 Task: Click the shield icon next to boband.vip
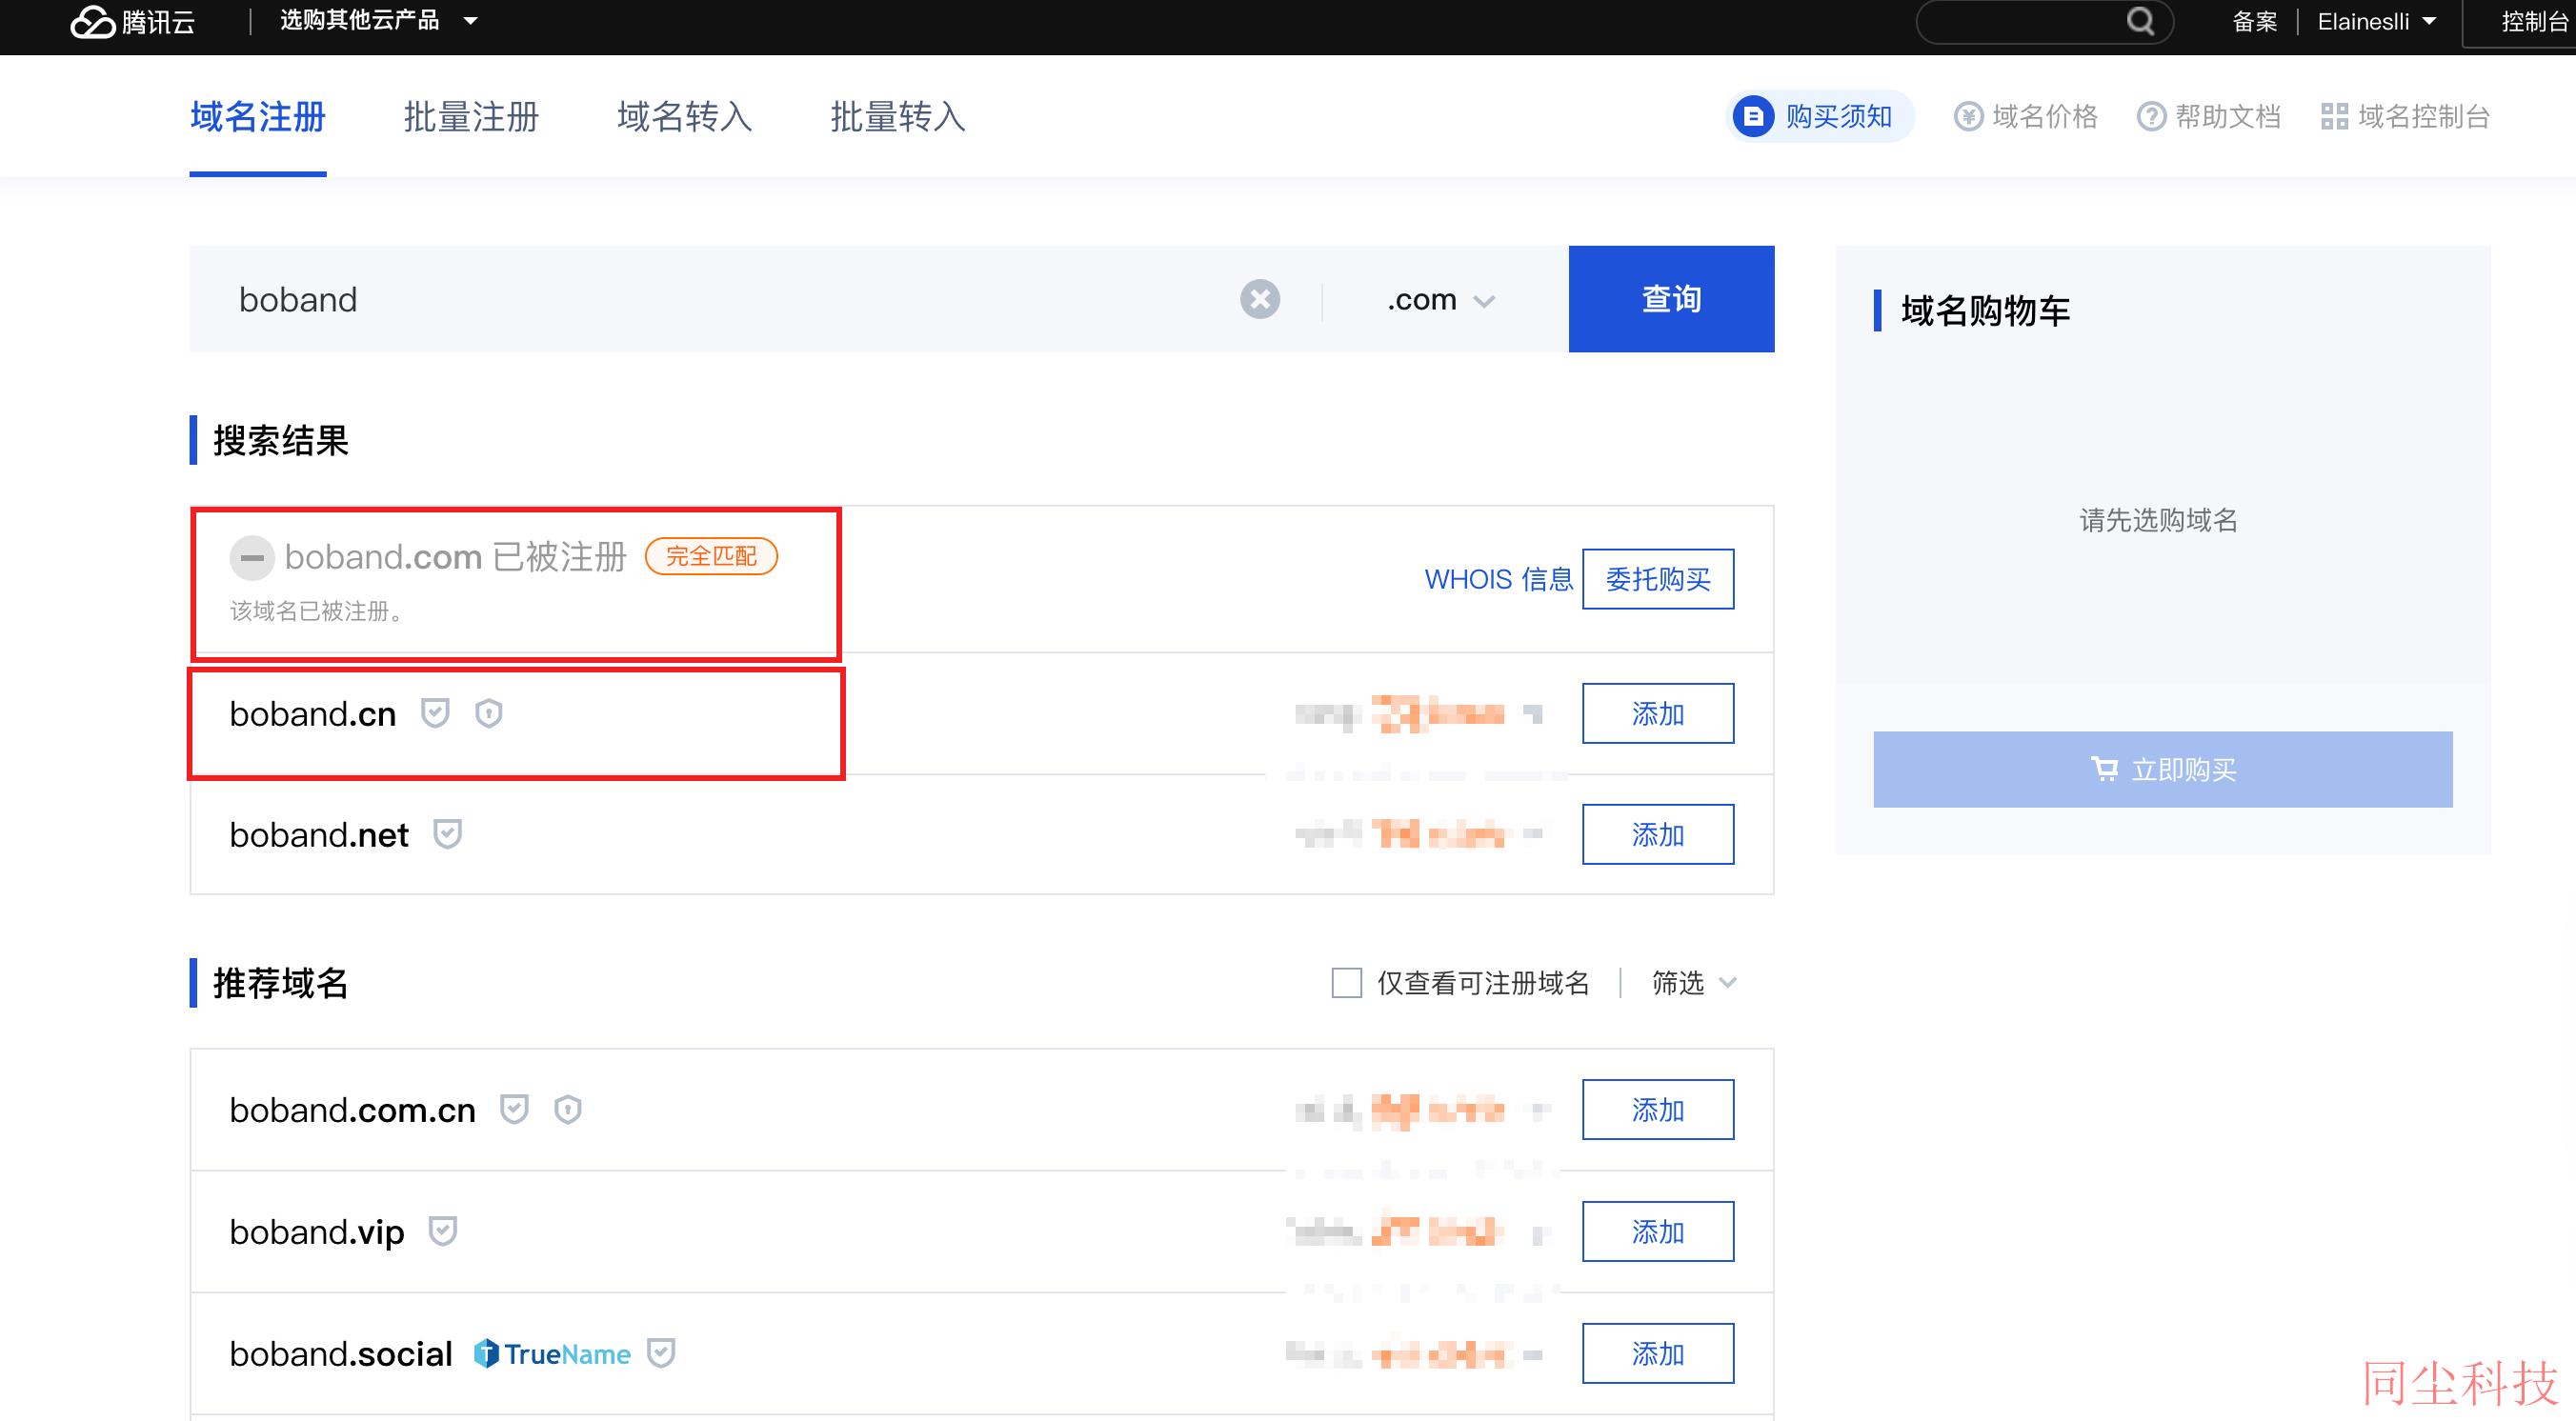[443, 1231]
